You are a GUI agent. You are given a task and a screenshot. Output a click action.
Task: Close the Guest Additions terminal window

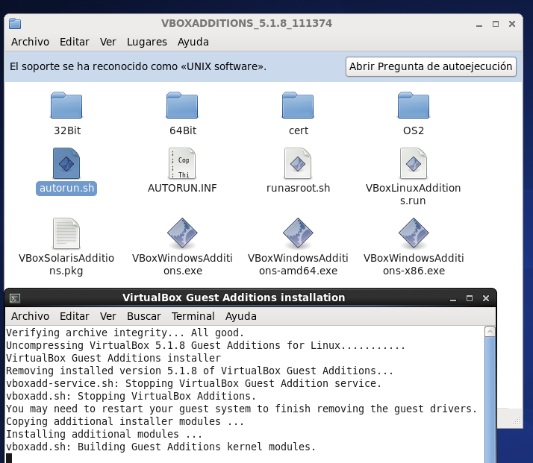click(486, 298)
